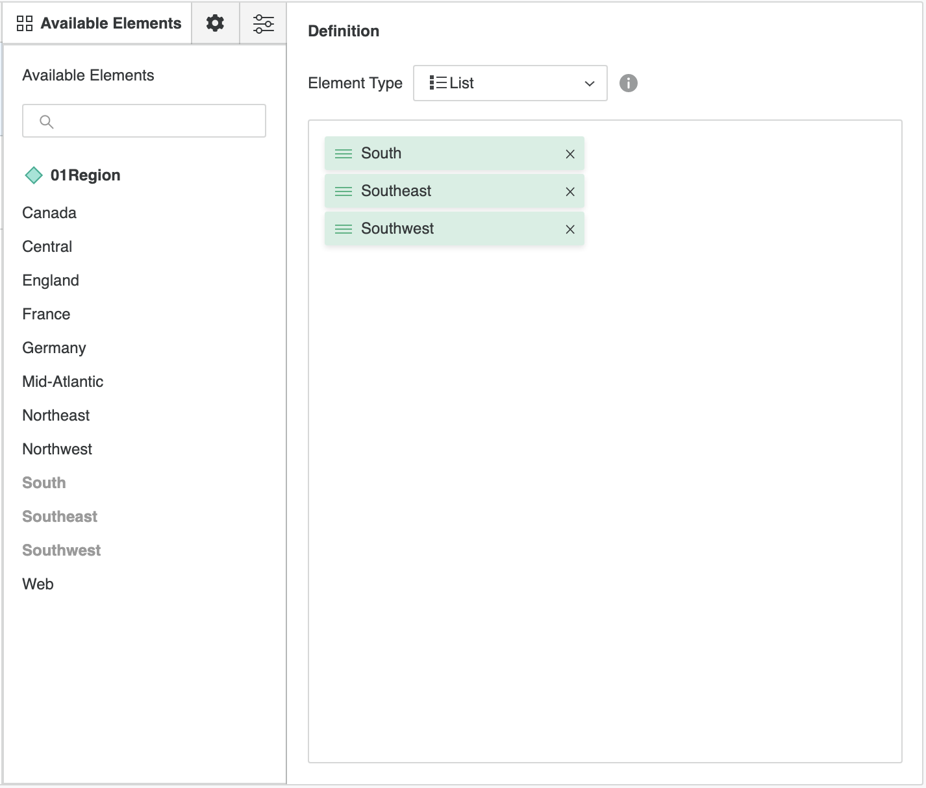The height and width of the screenshot is (788, 926).
Task: Choose Mid-Atlantic in the element list
Action: [x=63, y=382]
